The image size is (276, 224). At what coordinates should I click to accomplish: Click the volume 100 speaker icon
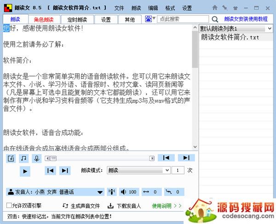pyautogui.click(x=123, y=192)
